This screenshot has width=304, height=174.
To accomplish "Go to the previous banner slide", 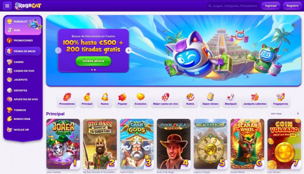I will [58, 50].
